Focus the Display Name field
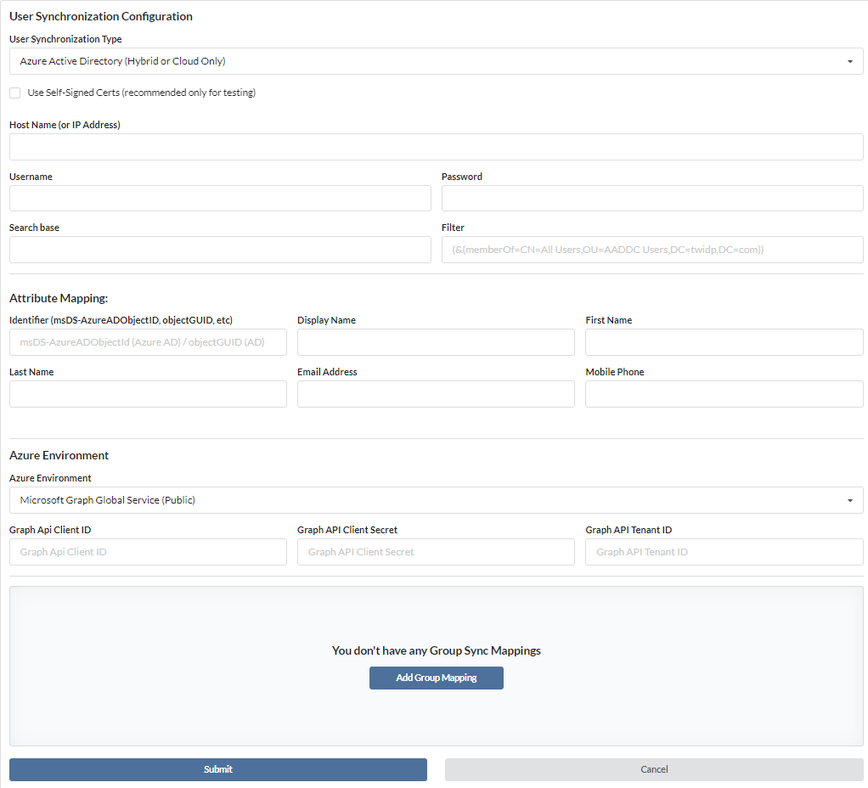 tap(436, 342)
